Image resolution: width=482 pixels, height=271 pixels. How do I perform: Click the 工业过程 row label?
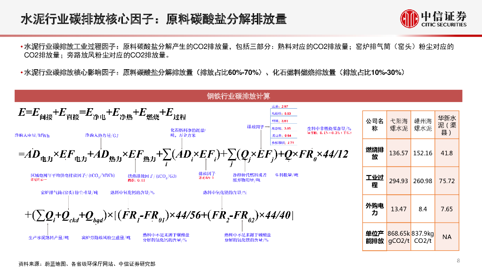pyautogui.click(x=374, y=181)
